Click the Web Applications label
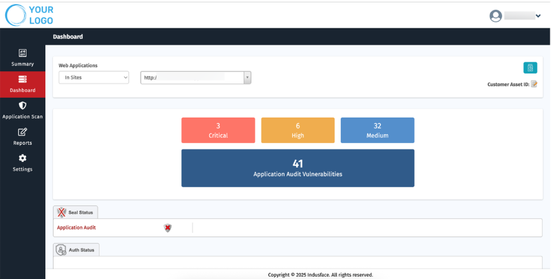This screenshot has width=551, height=279. (x=78, y=65)
